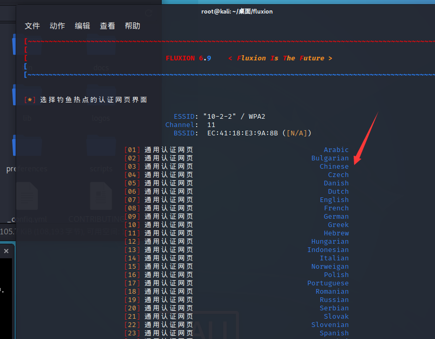Screen dimensions: 435x339
Task: Click the Fluxion Is The Future slogan
Action: pyautogui.click(x=280, y=58)
